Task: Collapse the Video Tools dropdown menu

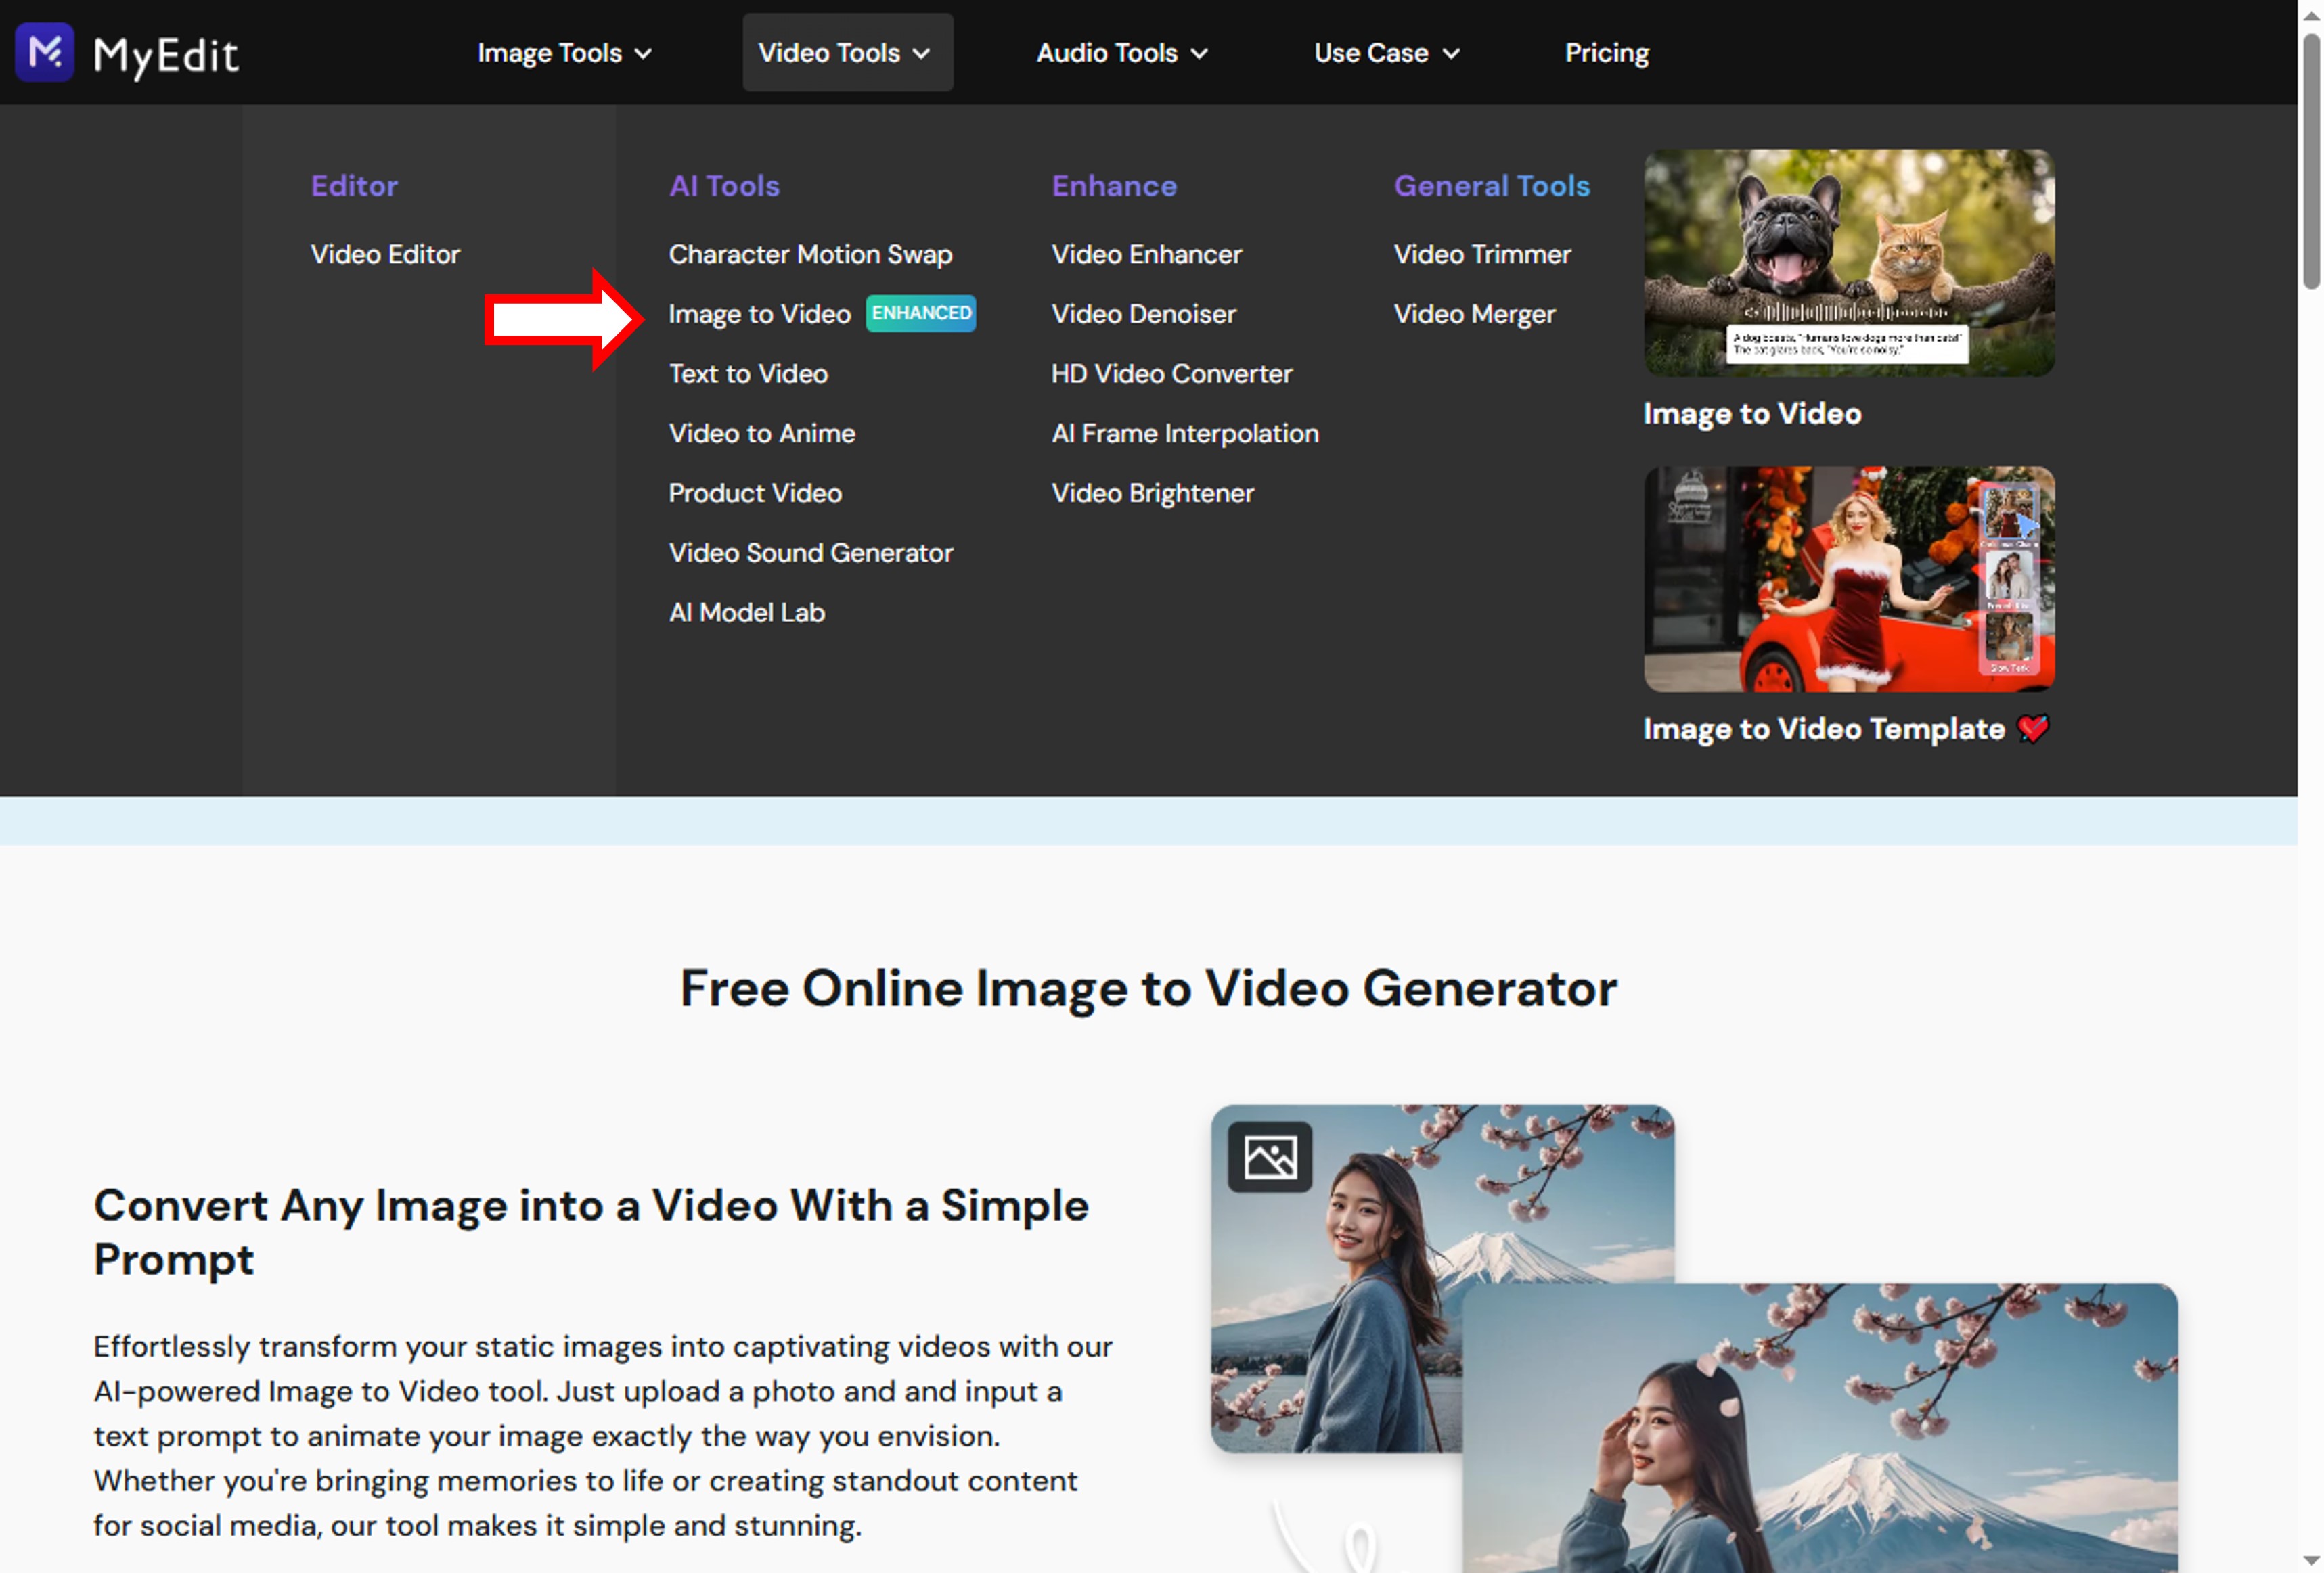Action: click(846, 53)
